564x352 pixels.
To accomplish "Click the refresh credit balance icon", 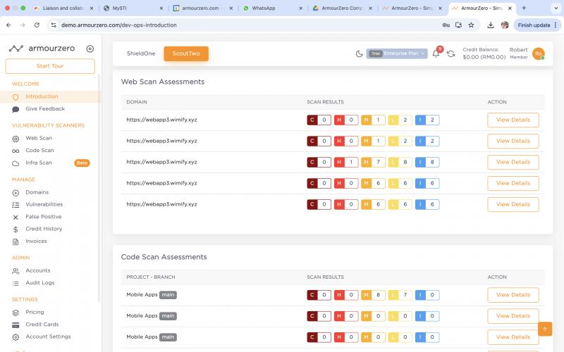I will 450,54.
